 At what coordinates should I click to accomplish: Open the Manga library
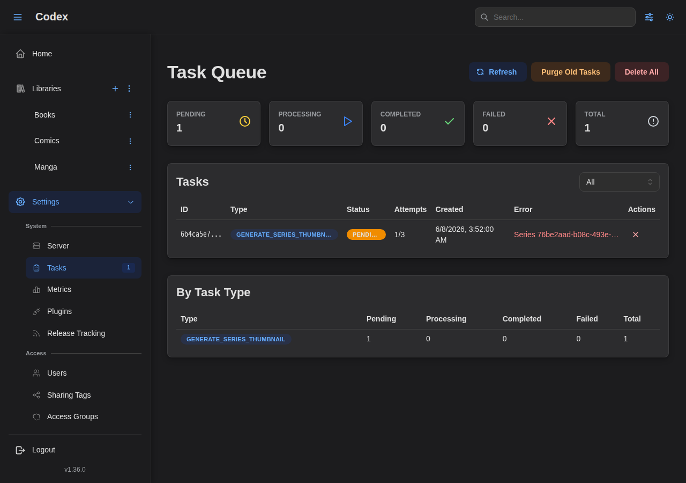[46, 167]
